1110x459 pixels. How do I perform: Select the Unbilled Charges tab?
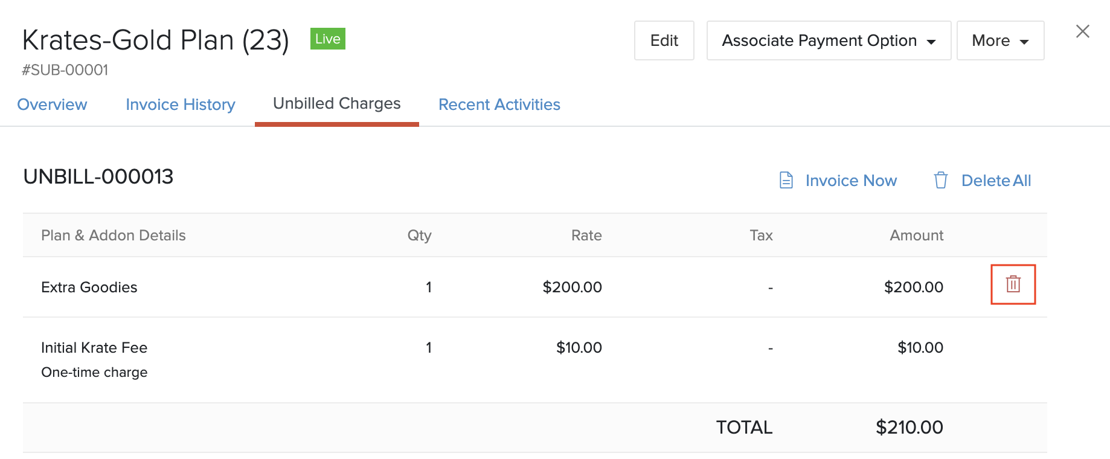click(336, 104)
